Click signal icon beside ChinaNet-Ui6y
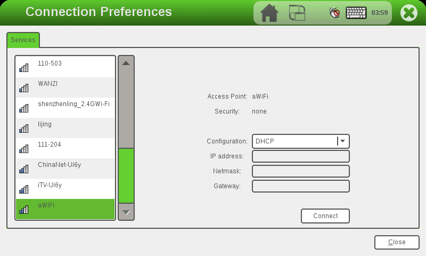This screenshot has height=256, width=426. click(x=24, y=169)
